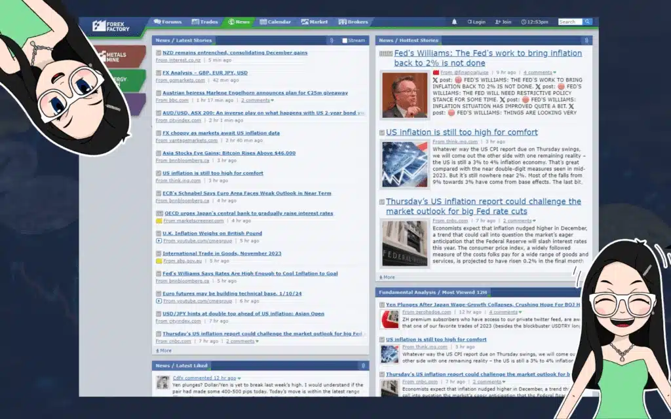Click the yellow icon beside abs.gov.au source
Image resolution: width=671 pixels, height=419 pixels.
coord(159,261)
